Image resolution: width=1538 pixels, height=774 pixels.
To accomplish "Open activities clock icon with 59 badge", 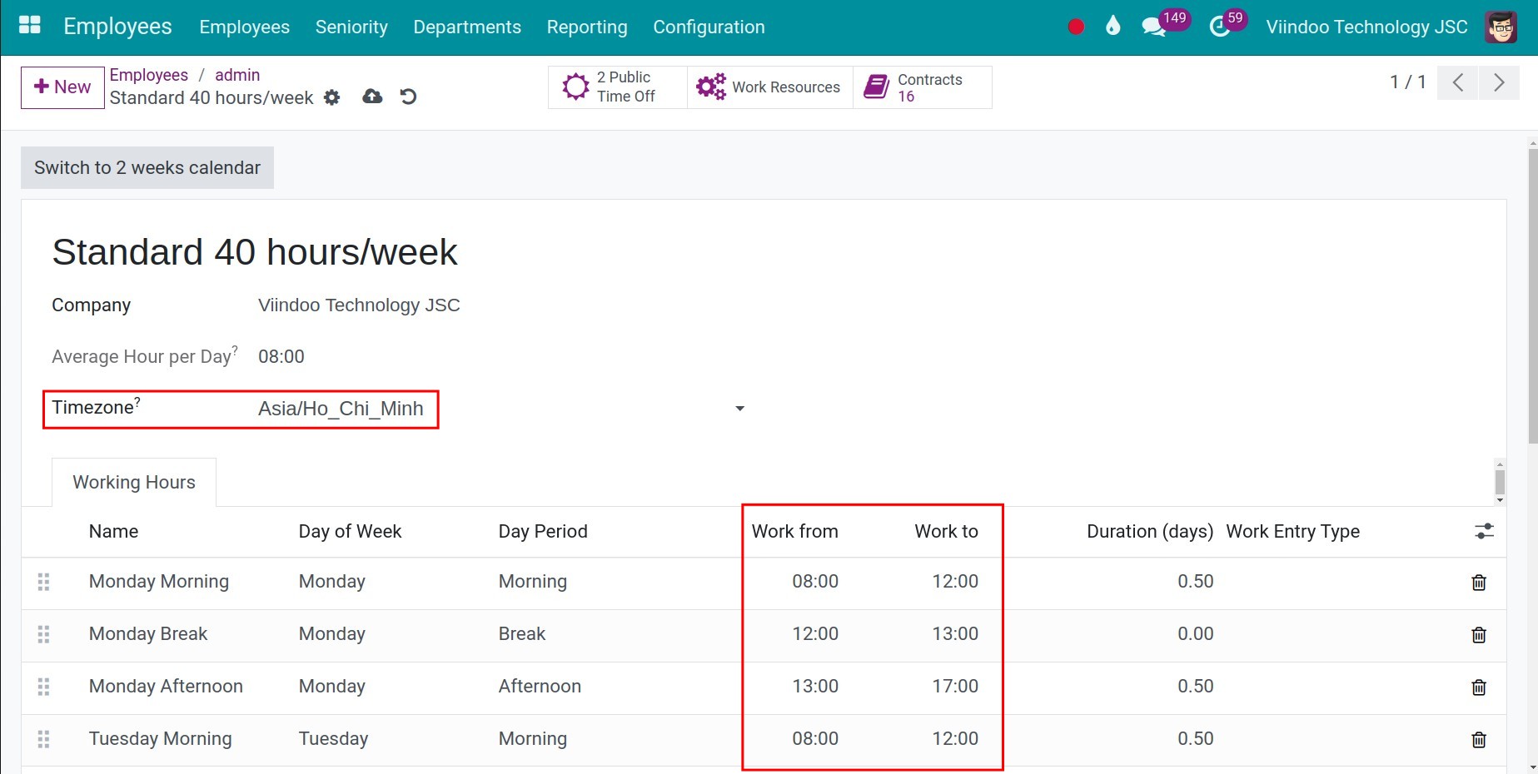I will click(1219, 27).
